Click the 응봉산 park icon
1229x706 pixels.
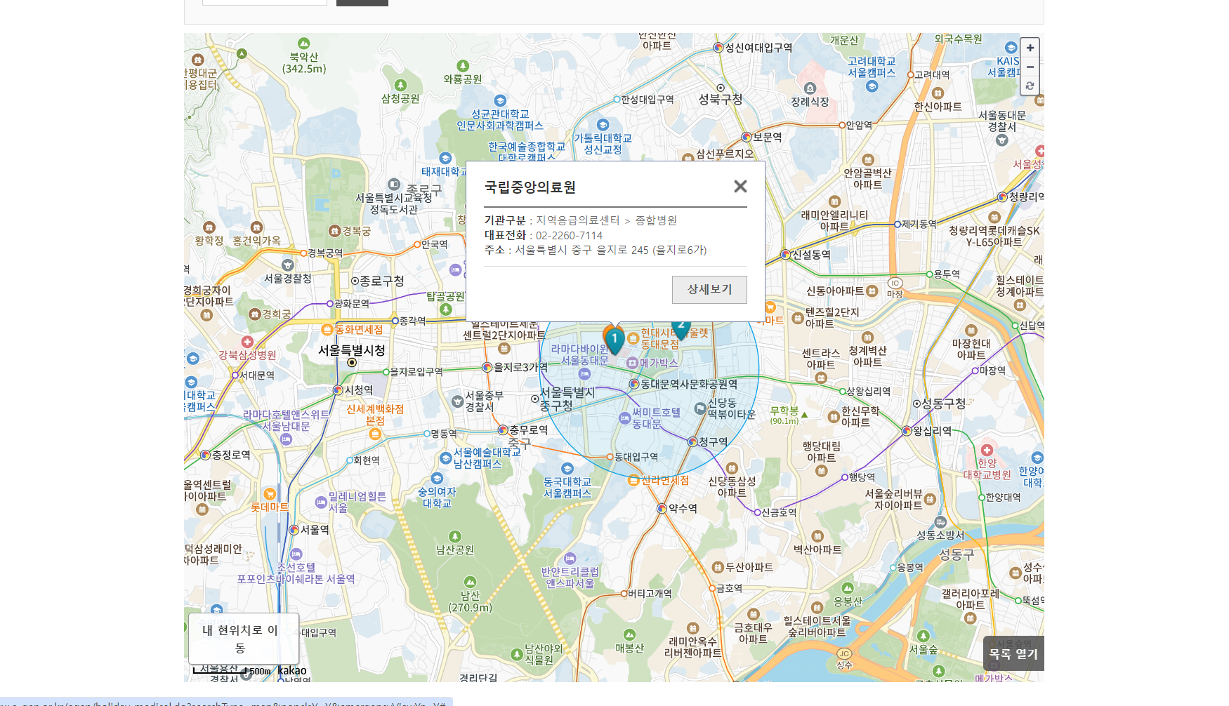pos(848,588)
